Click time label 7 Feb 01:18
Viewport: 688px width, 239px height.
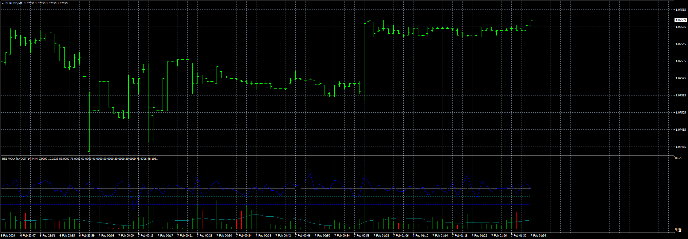coord(460,236)
